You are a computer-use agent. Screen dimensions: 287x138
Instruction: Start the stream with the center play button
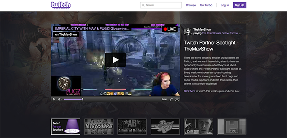coord(116,60)
